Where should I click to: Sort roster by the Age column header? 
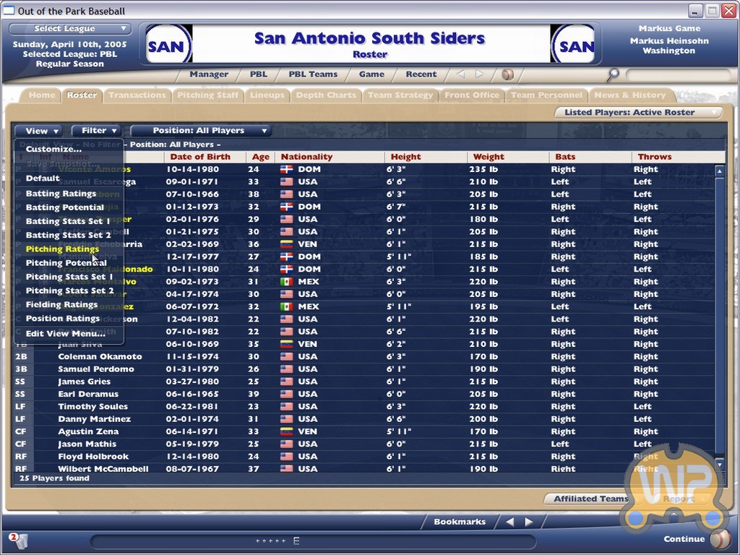coord(260,157)
